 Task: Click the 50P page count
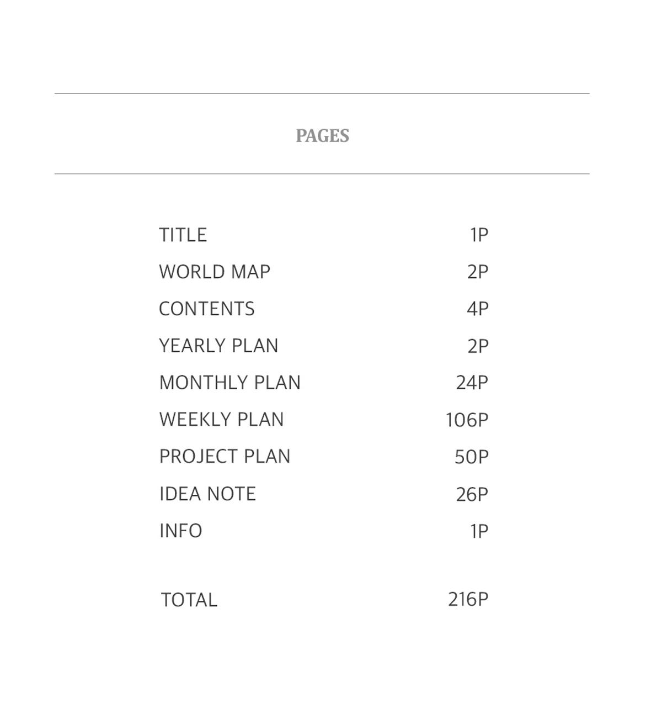click(471, 457)
